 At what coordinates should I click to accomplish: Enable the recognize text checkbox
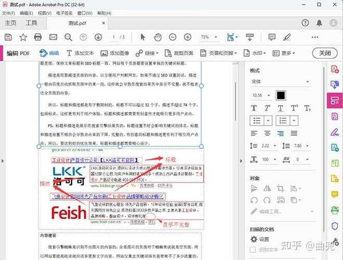click(252, 250)
